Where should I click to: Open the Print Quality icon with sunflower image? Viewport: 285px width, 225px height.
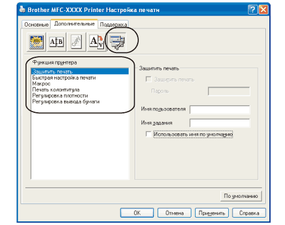(x=36, y=42)
